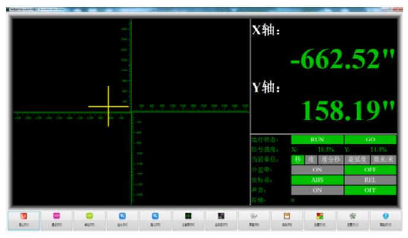Click the light green icon toolbar button
408x238 pixels.
[x=89, y=219]
